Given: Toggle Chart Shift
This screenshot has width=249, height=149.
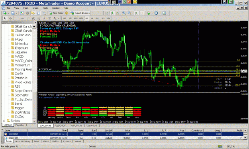Looking at the screenshot, I should [x=142, y=13].
